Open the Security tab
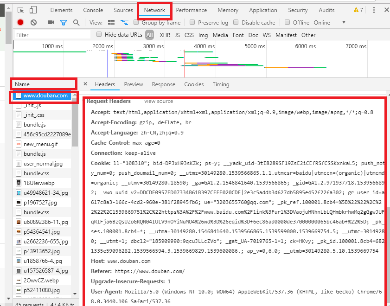Viewport: 390px width, 306px height. (298, 10)
